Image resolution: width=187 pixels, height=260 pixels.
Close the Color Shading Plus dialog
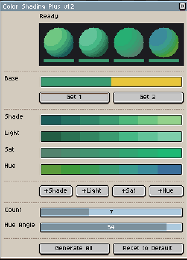pos(182,6)
